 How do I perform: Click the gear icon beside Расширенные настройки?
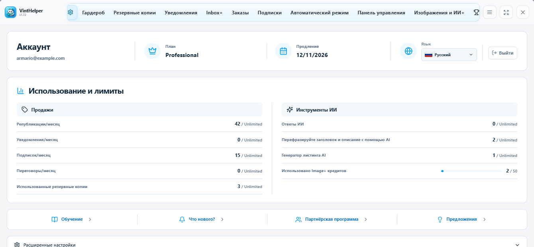[17, 245]
